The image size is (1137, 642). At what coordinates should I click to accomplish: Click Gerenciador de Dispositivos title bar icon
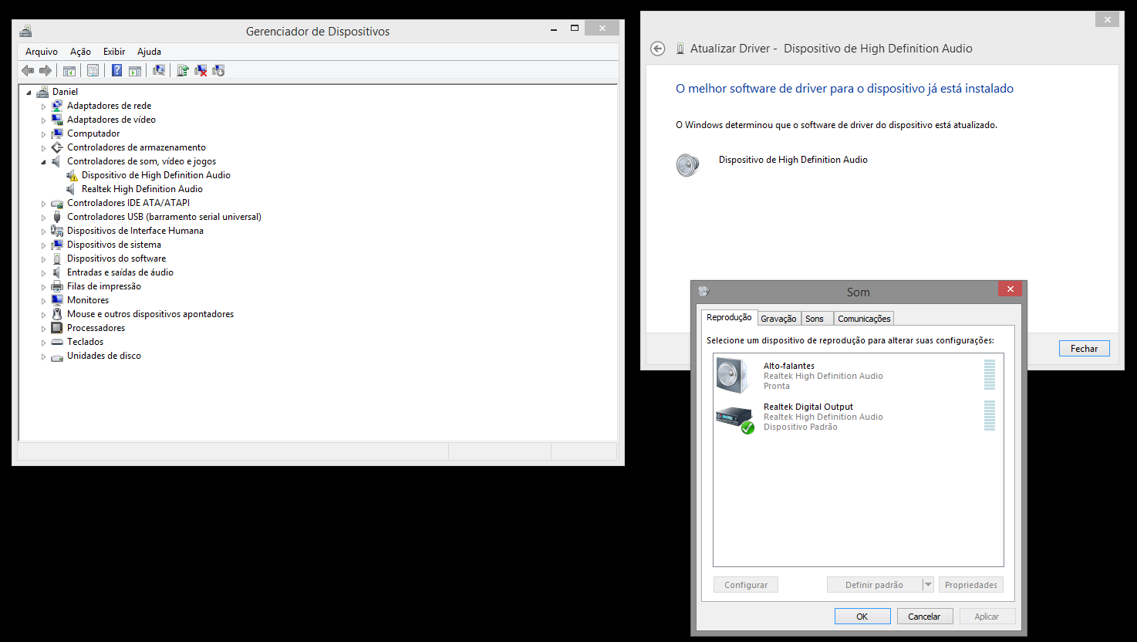point(25,32)
